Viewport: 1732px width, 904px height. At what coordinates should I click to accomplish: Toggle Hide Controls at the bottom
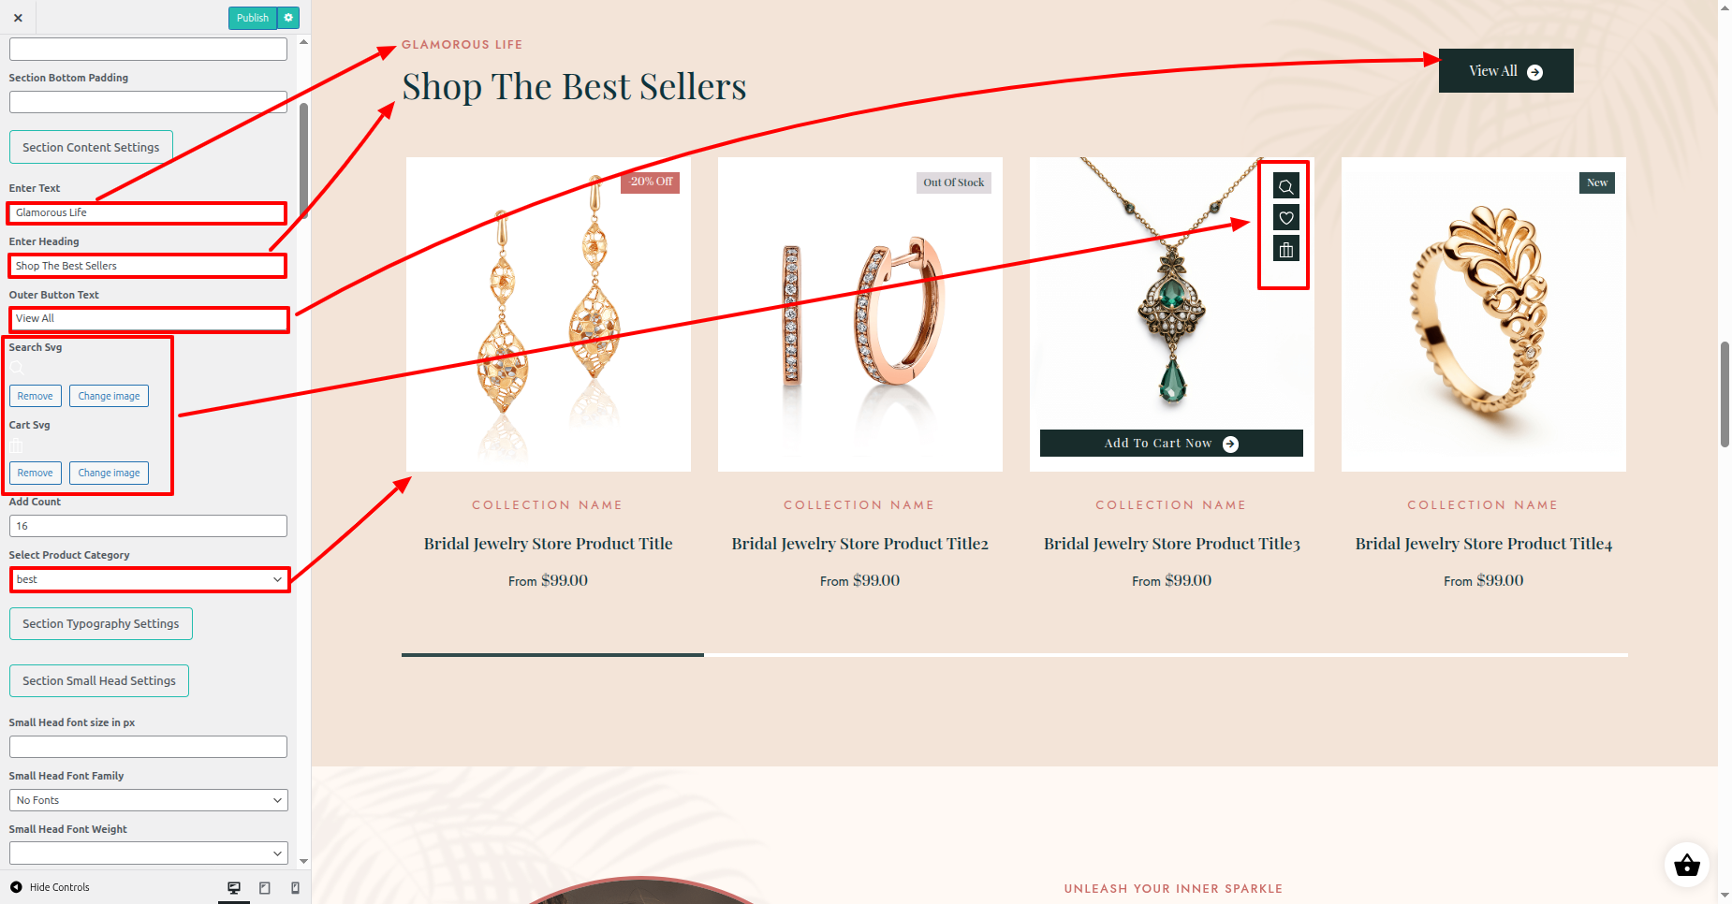51,887
